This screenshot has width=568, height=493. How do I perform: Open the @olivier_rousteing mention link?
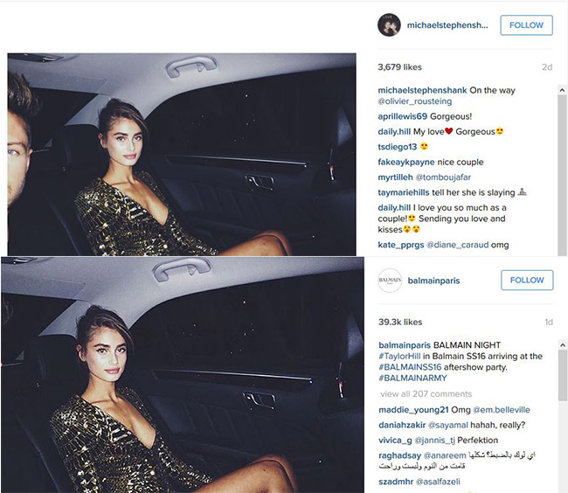pos(415,101)
